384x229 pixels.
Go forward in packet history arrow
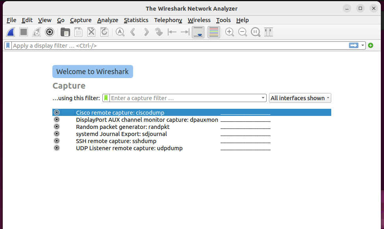146,32
